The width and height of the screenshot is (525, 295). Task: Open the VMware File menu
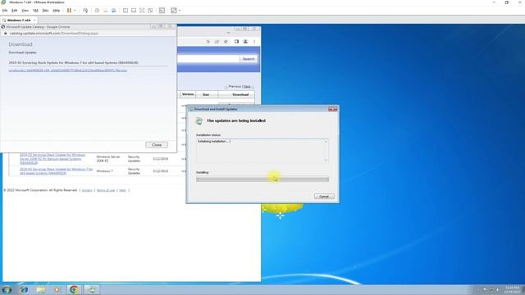(5, 11)
